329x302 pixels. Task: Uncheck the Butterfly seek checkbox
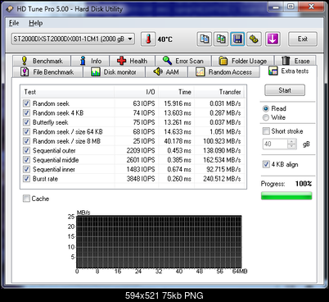(x=26, y=122)
